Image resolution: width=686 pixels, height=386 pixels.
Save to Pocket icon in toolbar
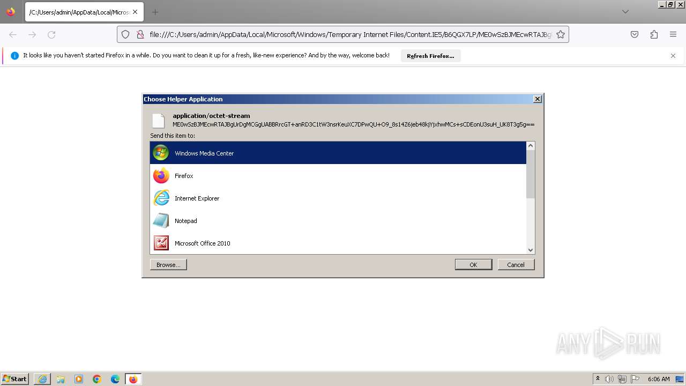click(635, 34)
